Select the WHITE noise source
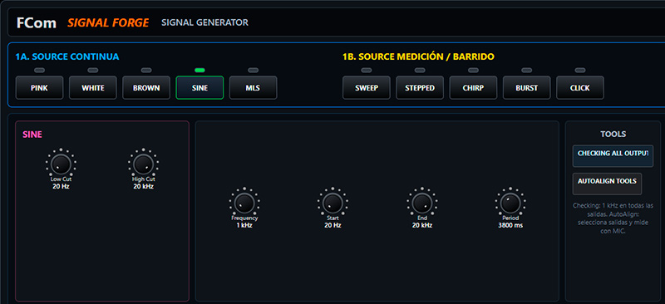 tap(93, 88)
